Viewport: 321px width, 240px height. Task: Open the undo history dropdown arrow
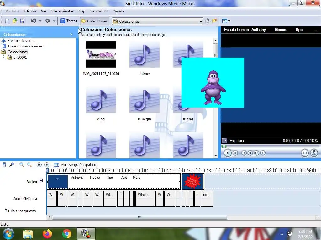(40, 21)
